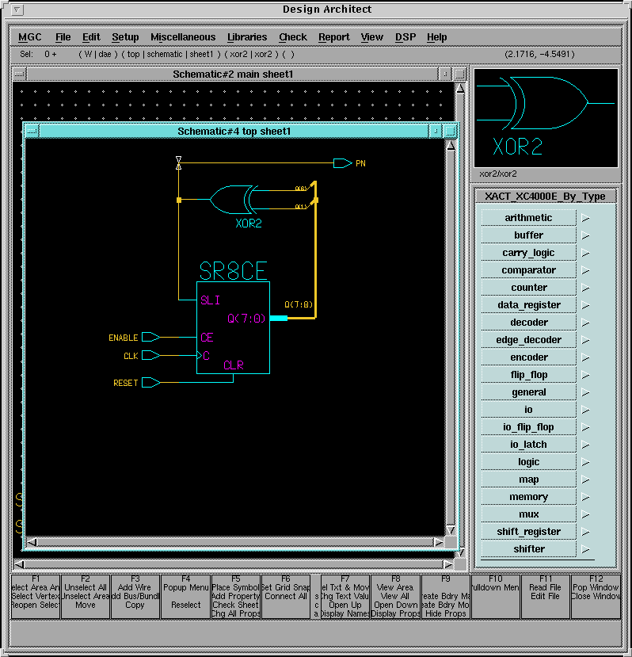Select the RESET input port symbol
Image resolution: width=632 pixels, height=657 pixels.
150,383
